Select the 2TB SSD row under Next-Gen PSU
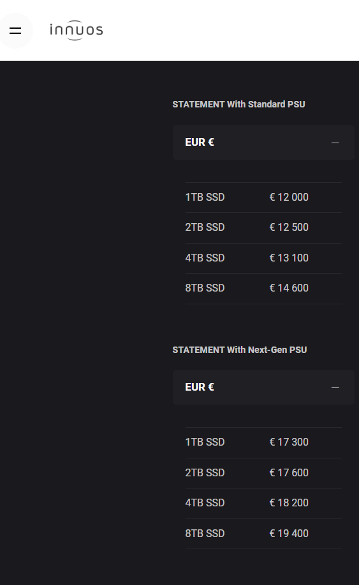 pyautogui.click(x=263, y=473)
